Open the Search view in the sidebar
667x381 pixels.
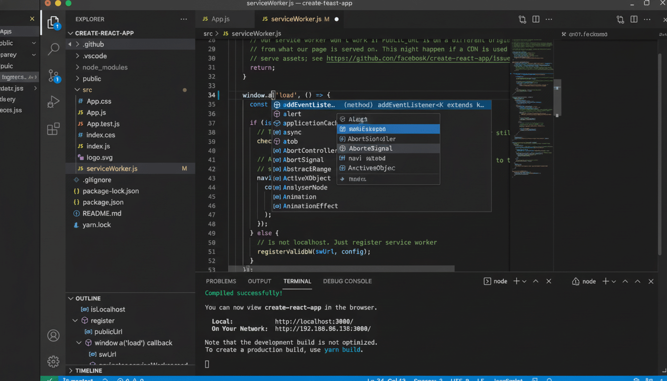tap(53, 50)
